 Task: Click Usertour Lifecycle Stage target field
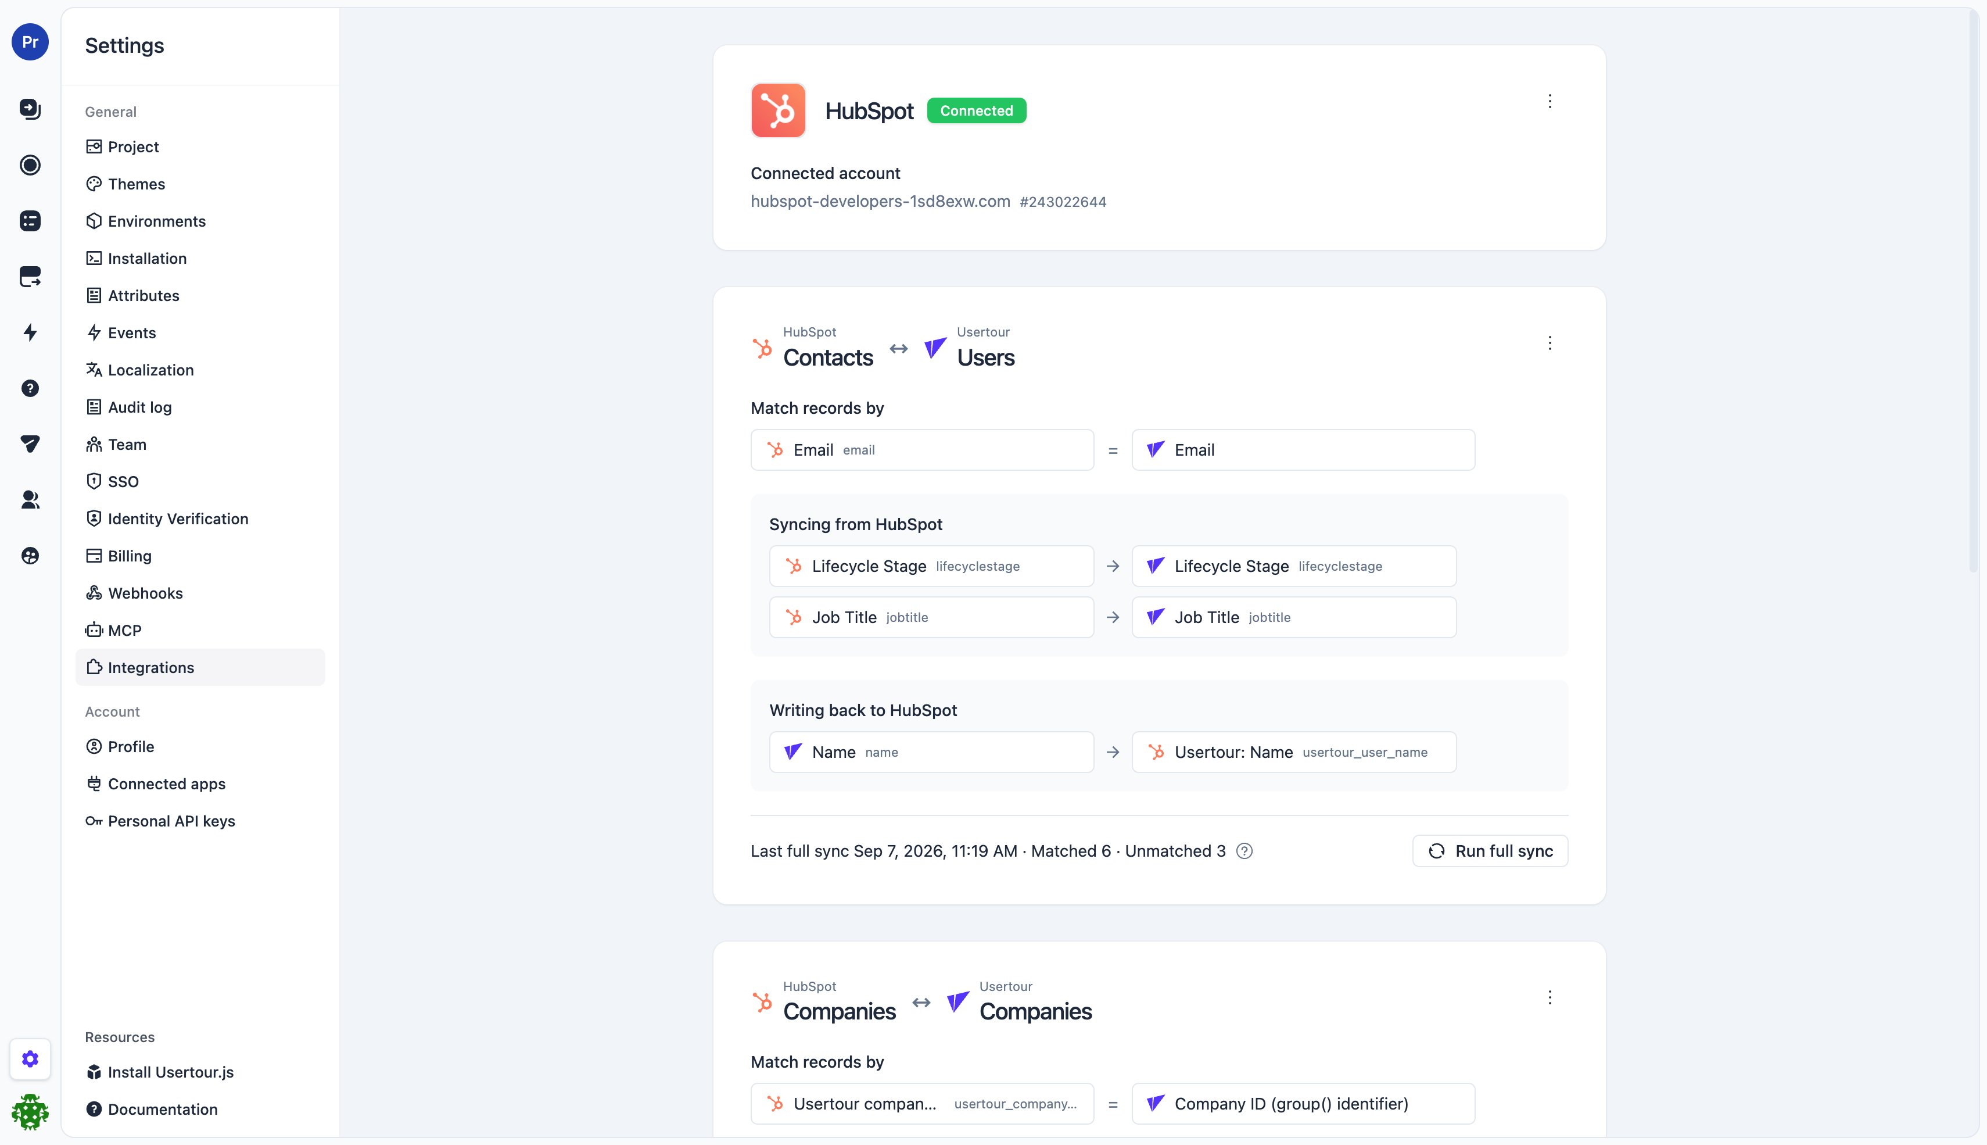[x=1294, y=566]
